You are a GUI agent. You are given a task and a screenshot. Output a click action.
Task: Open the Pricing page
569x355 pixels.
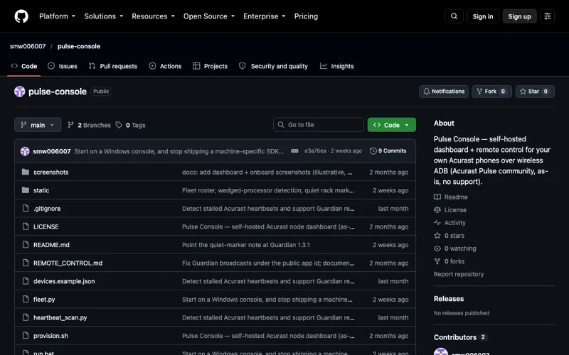click(x=306, y=16)
